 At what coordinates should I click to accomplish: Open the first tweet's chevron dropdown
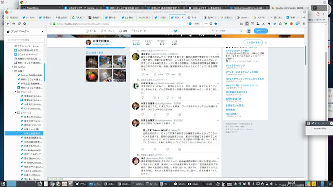(218, 54)
